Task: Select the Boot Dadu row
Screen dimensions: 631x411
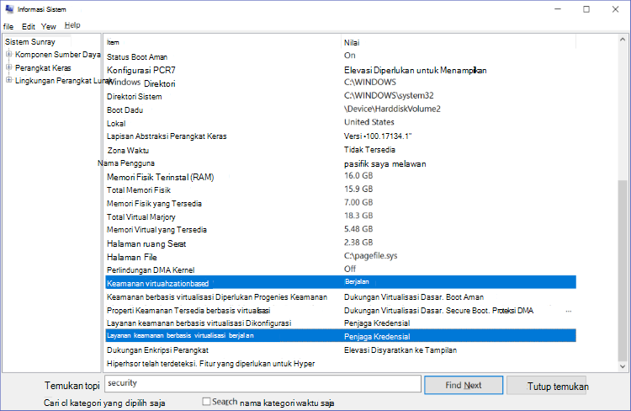Action: (x=341, y=109)
